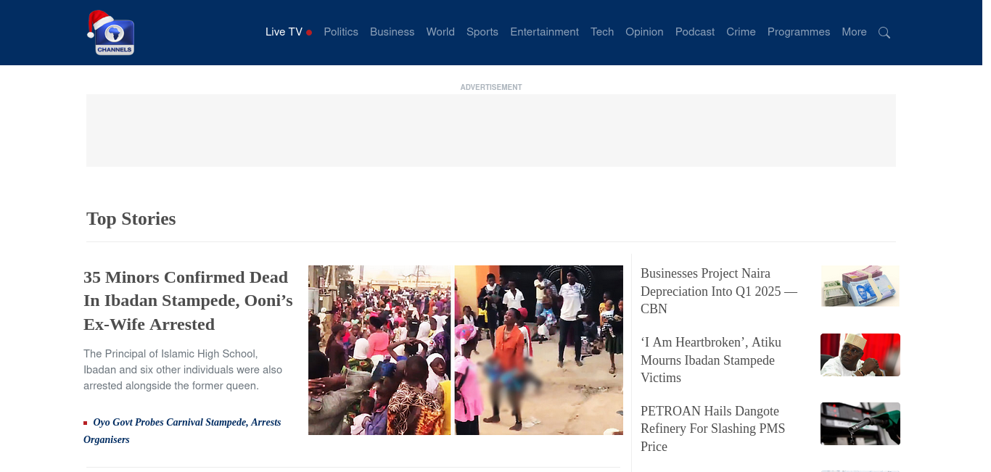991x472 pixels.
Task: Read Businesses Project Naira Depreciation story
Action: pyautogui.click(x=719, y=291)
